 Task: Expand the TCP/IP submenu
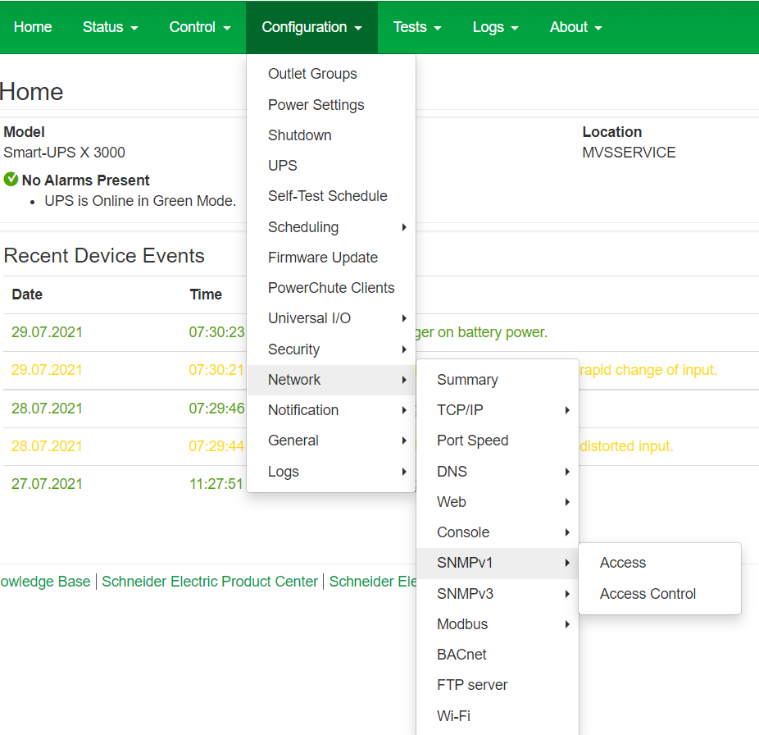[498, 410]
